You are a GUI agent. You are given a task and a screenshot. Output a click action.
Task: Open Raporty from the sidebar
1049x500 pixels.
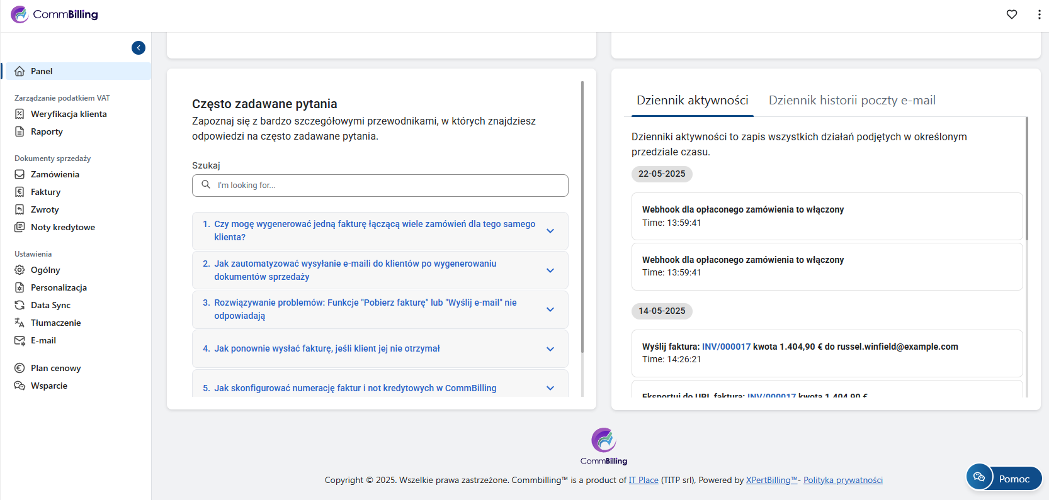47,131
